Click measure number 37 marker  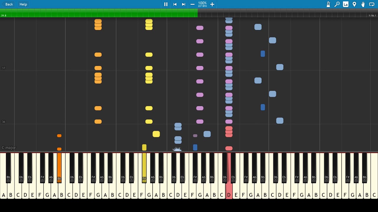pos(4,68)
